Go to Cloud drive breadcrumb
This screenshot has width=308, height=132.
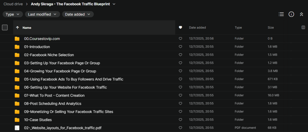point(14,4)
